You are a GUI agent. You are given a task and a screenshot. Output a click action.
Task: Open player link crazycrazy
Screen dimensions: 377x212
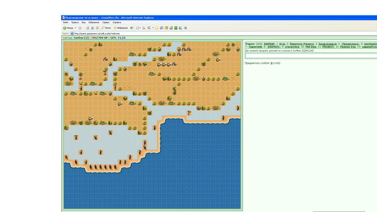tap(292, 47)
